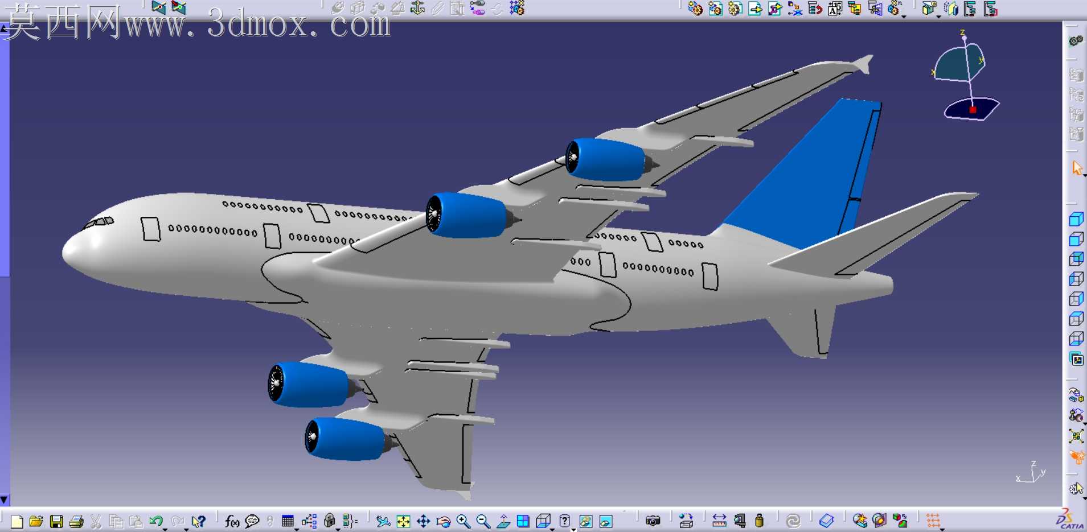
Task: Click the Print icon
Action: 76,521
